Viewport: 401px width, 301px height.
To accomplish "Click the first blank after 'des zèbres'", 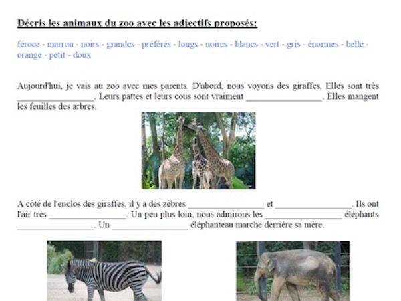I will tap(226, 205).
